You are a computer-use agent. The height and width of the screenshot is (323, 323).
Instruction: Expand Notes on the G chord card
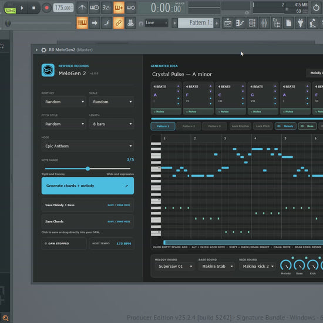click(x=263, y=112)
